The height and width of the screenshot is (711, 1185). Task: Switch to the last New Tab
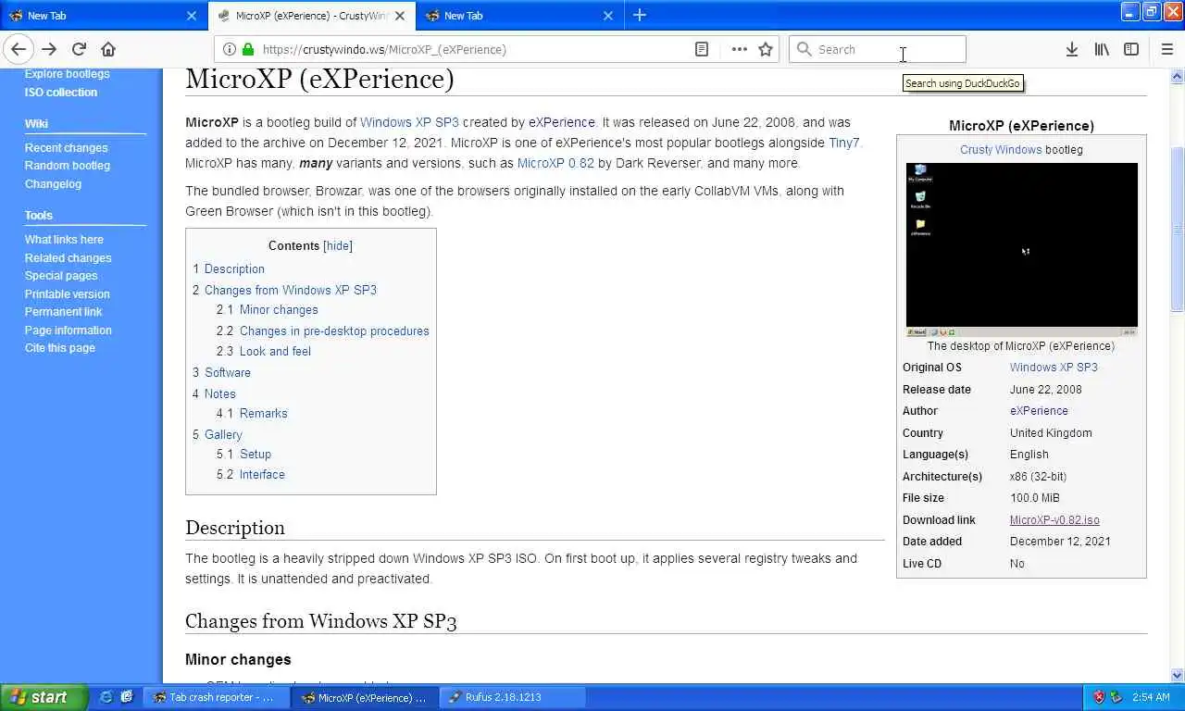point(519,16)
